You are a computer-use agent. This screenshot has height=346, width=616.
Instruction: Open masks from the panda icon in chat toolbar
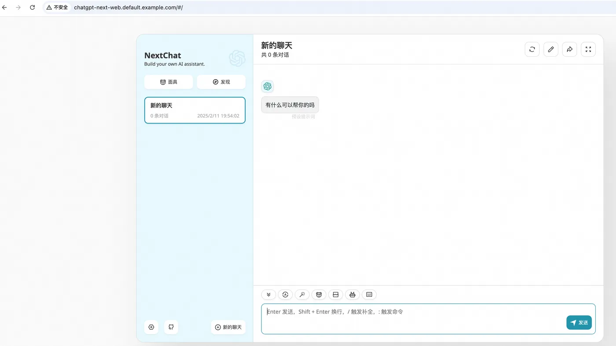[319, 295]
